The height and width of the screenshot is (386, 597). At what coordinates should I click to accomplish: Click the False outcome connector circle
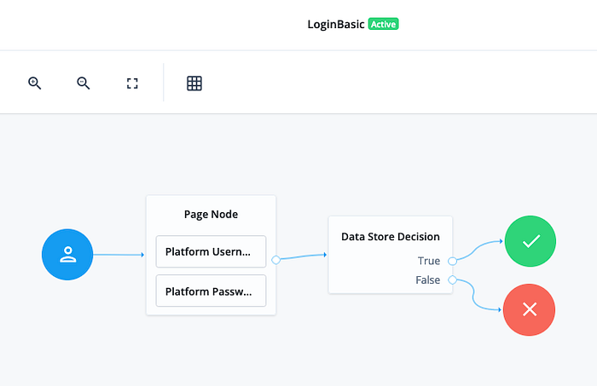[x=452, y=279]
